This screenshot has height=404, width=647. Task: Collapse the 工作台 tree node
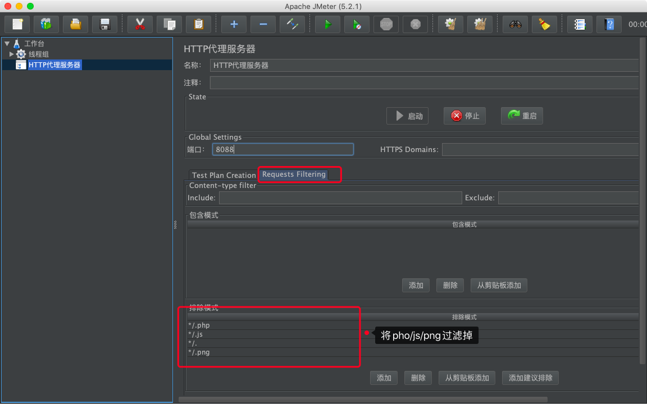(x=7, y=43)
